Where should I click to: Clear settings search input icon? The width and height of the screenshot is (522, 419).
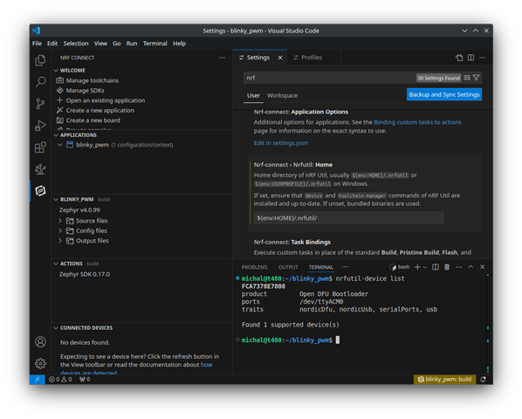tap(467, 78)
